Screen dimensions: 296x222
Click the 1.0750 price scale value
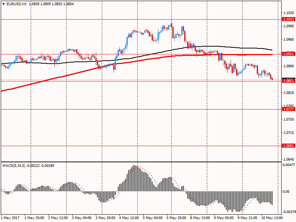pyautogui.click(x=289, y=119)
